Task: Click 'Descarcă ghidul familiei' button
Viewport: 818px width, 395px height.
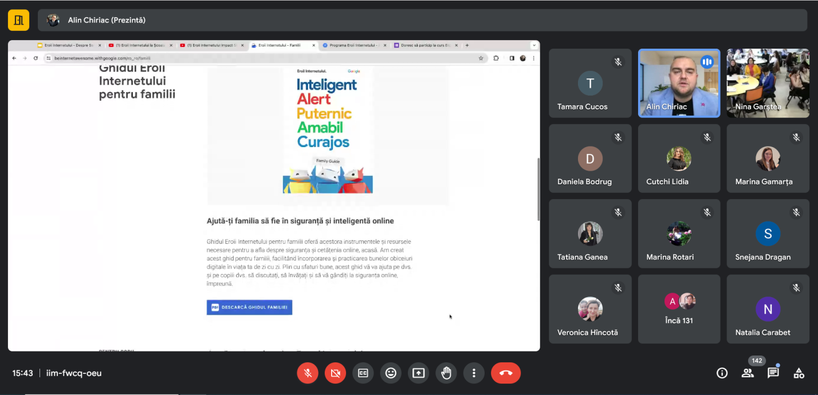Action: pyautogui.click(x=249, y=307)
